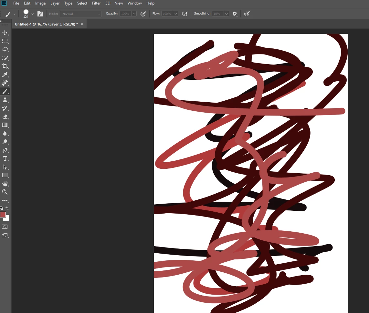Image resolution: width=369 pixels, height=313 pixels.
Task: Open the File menu
Action: 16,3
